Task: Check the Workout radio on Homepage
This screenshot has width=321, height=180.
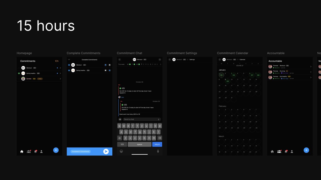Action: click(19, 68)
